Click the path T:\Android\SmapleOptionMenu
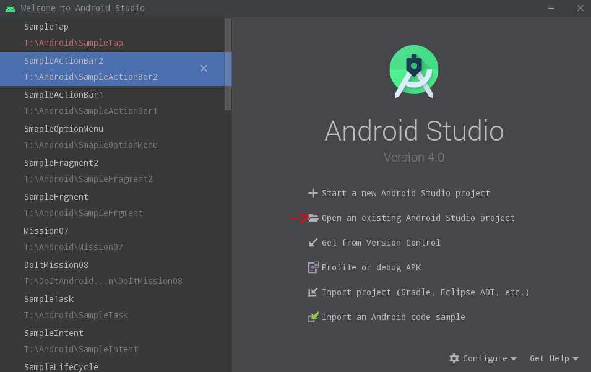591x372 pixels. tap(91, 145)
